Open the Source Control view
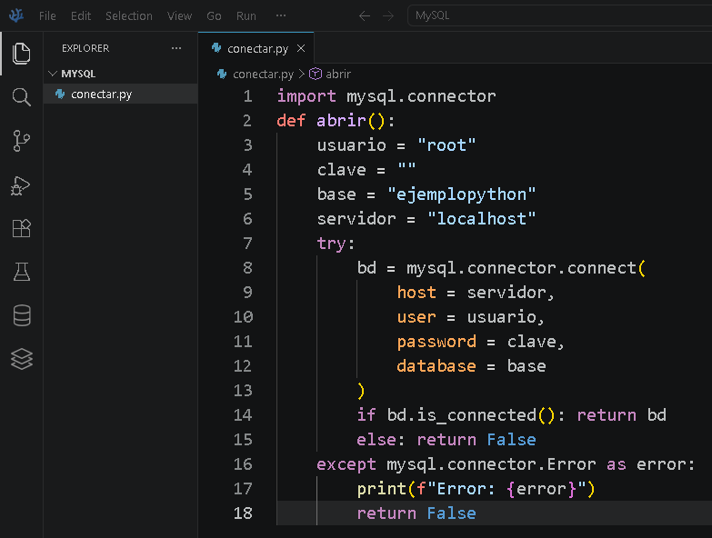Viewport: 712px width, 538px height. [x=21, y=141]
